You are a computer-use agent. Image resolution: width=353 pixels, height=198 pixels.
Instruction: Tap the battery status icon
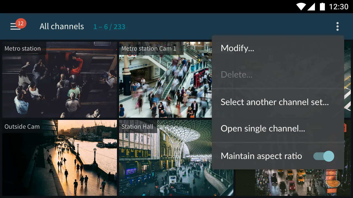coord(322,7)
